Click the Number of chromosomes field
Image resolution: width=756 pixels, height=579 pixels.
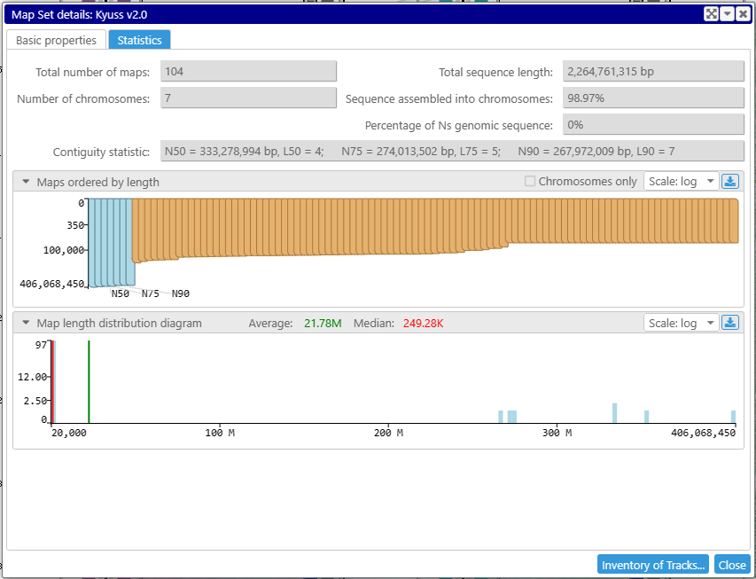pos(248,98)
